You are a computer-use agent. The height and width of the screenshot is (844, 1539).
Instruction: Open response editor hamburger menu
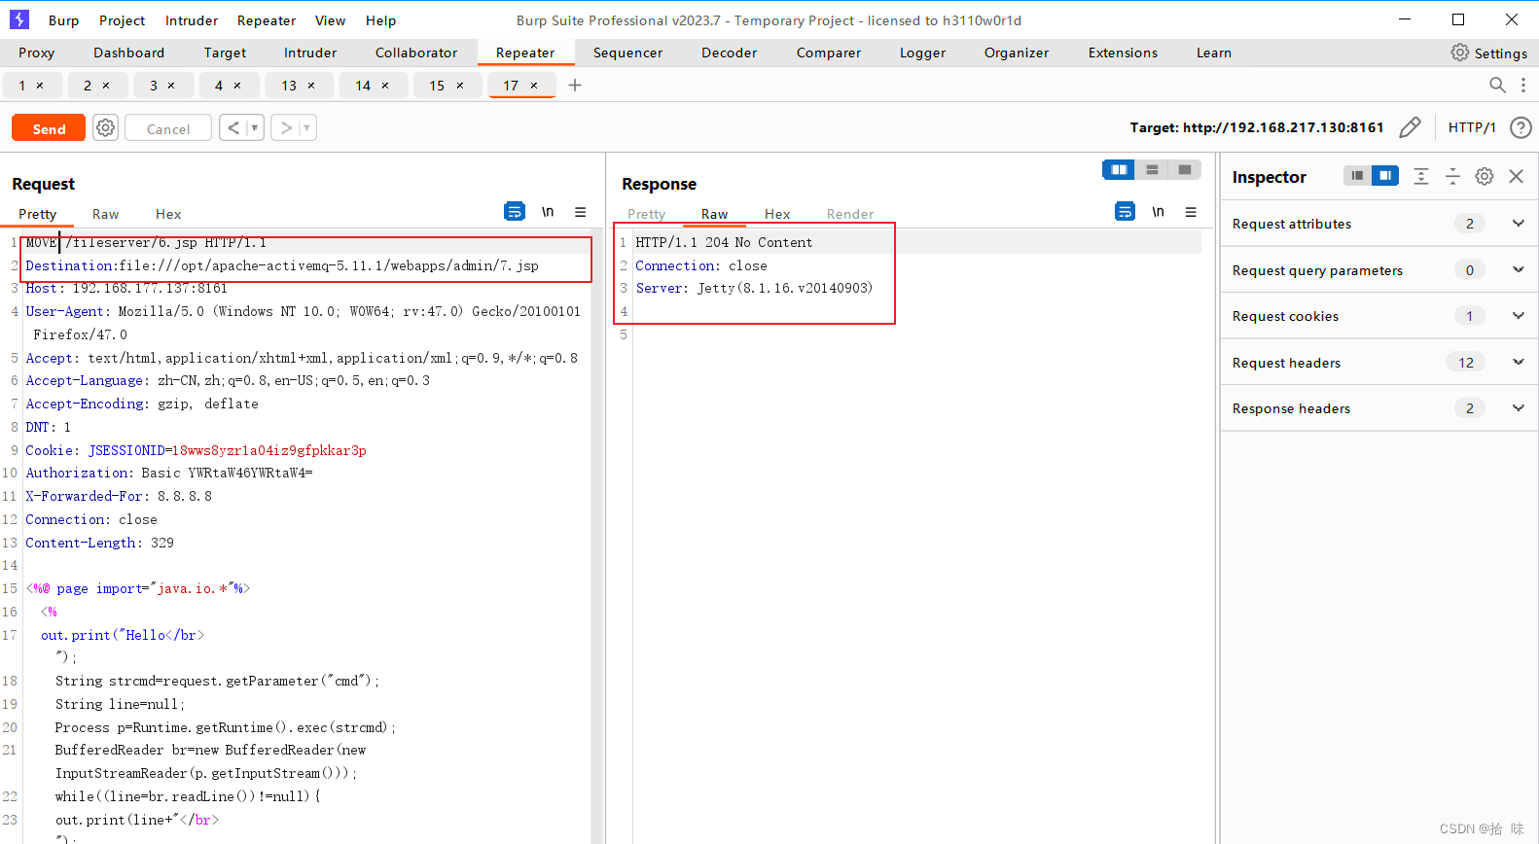(1191, 211)
